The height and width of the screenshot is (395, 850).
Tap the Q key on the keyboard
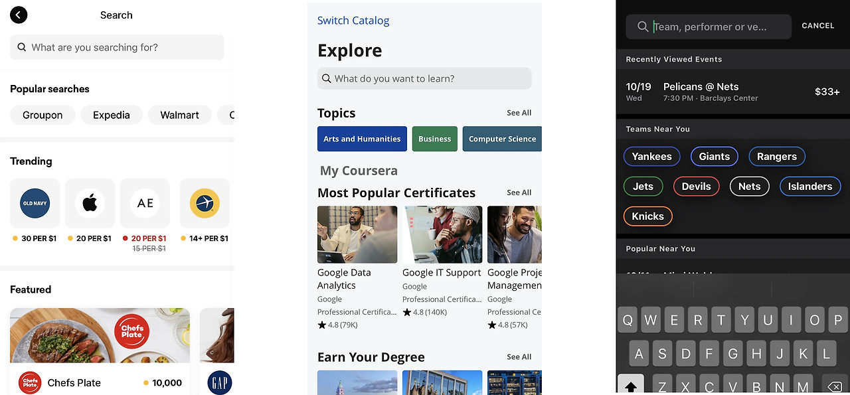click(628, 320)
